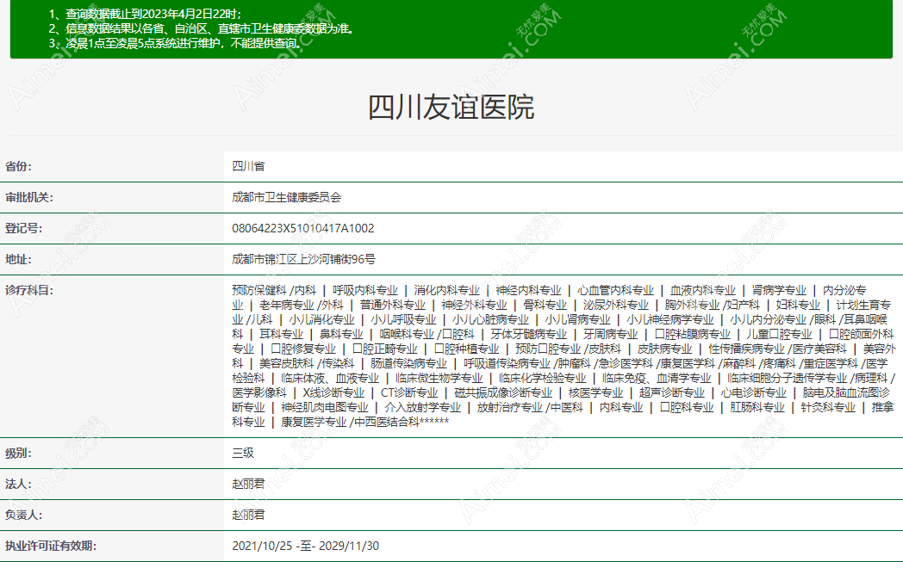Click 磁共振成像诊断专业 in department list
The height and width of the screenshot is (562, 903).
(503, 392)
